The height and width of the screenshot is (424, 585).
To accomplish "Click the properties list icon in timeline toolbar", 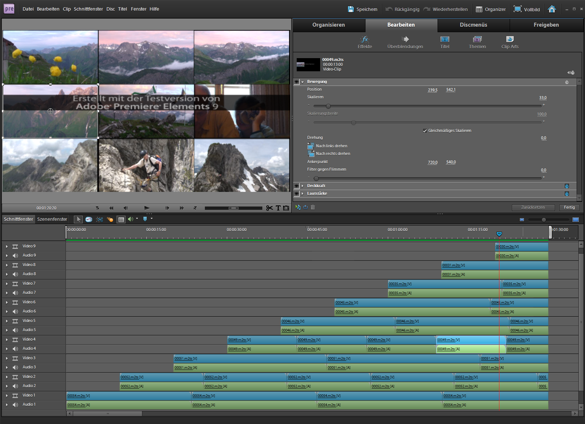I will click(x=121, y=219).
